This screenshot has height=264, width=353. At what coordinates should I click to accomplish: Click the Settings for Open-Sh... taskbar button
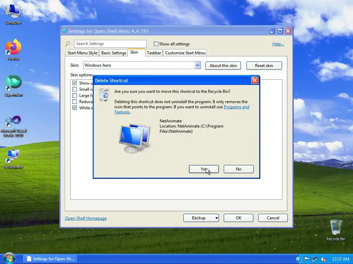point(50,259)
